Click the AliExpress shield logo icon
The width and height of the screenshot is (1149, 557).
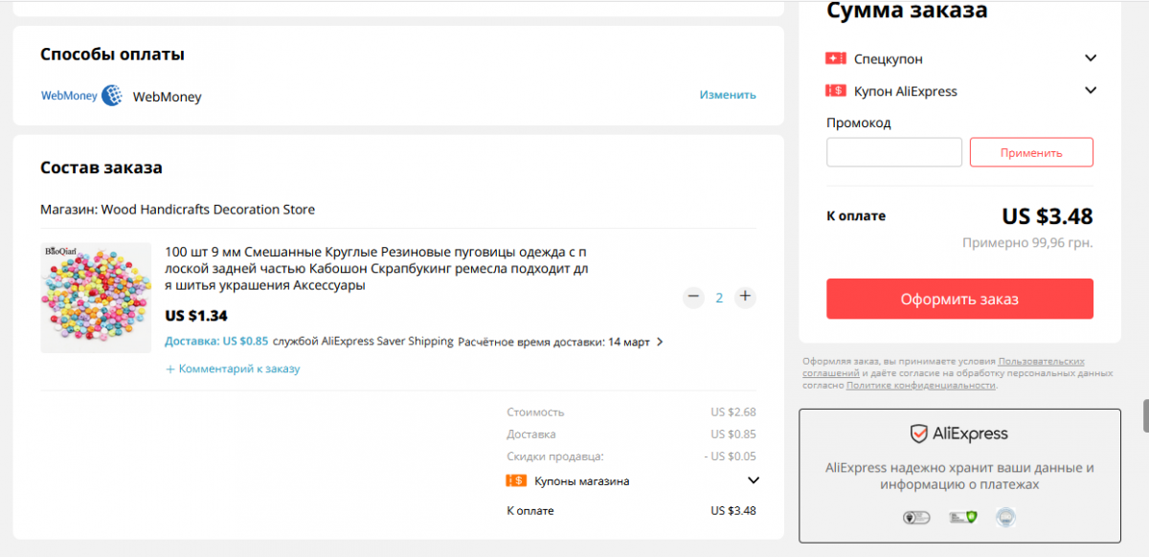pos(918,434)
